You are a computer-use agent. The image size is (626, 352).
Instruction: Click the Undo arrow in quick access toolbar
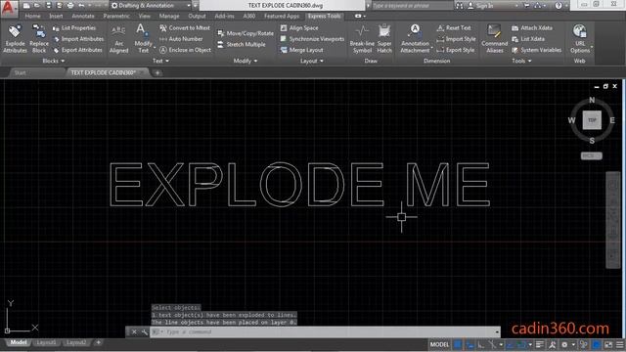point(81,6)
